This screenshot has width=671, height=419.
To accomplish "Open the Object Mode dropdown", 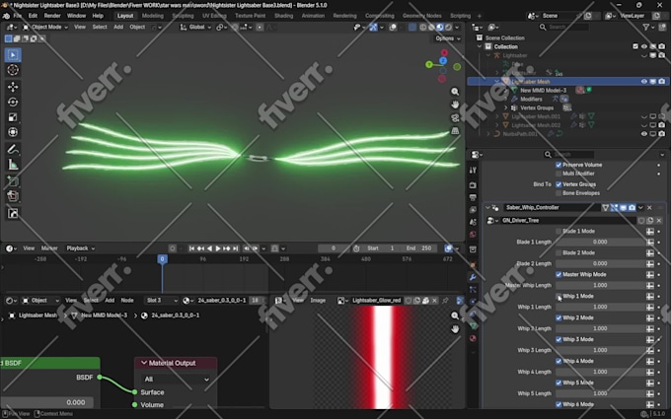I will tap(45, 27).
